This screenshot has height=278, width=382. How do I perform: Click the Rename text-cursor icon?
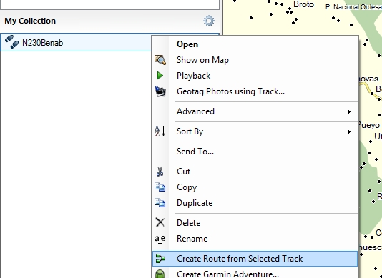[160, 238]
